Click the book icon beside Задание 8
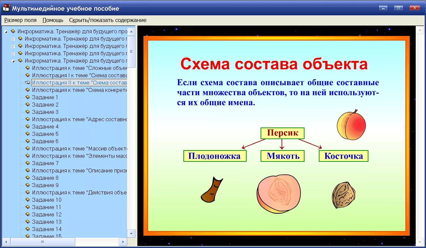This screenshot has width=426, height=248. click(x=28, y=178)
